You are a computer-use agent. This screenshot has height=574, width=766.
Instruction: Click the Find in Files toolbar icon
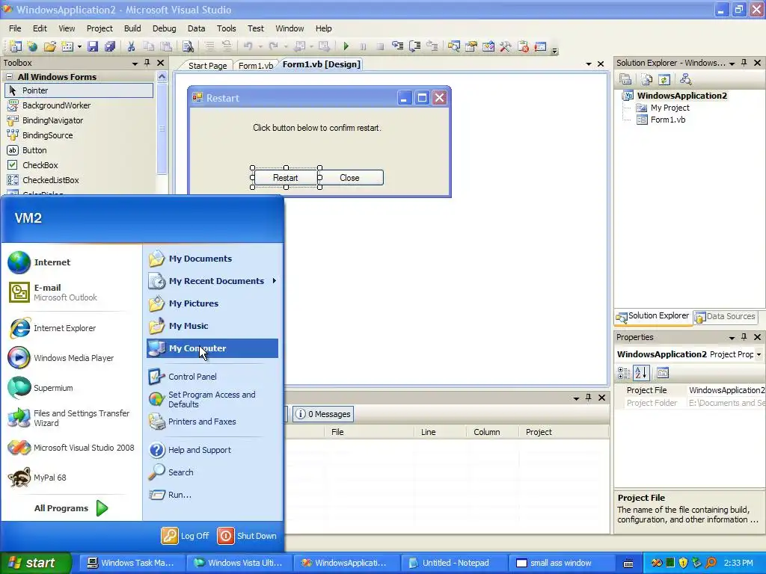[x=188, y=46]
